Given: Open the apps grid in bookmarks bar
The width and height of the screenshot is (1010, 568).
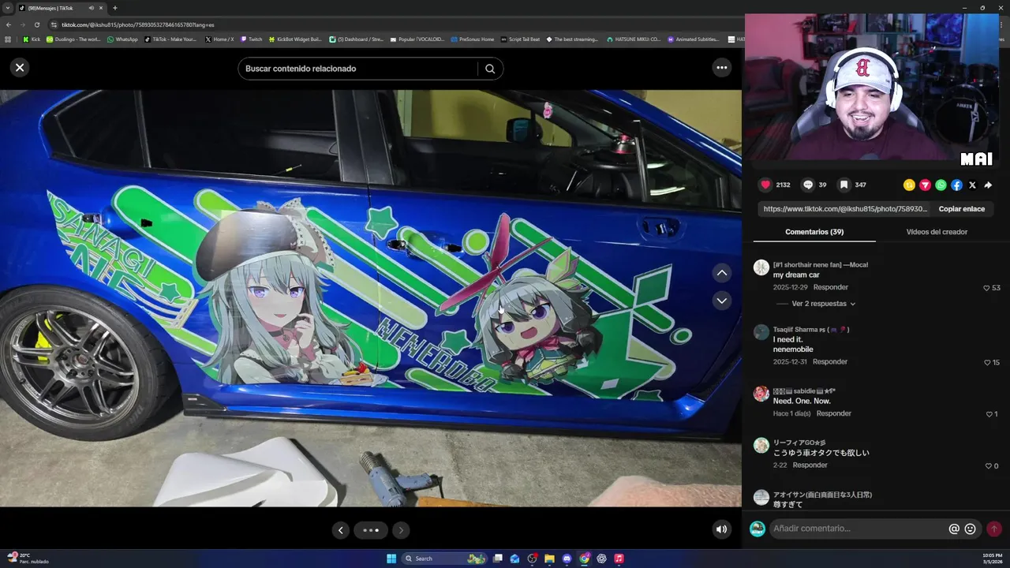Looking at the screenshot, I should tap(8, 39).
